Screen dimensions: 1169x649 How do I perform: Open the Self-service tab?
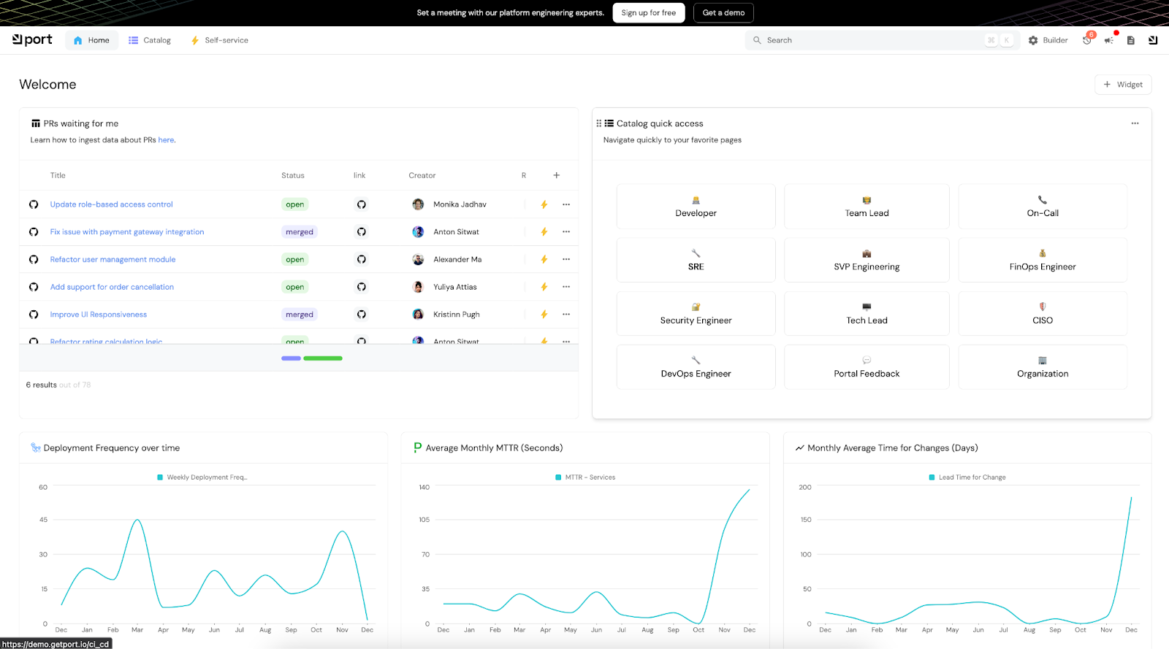pos(219,40)
